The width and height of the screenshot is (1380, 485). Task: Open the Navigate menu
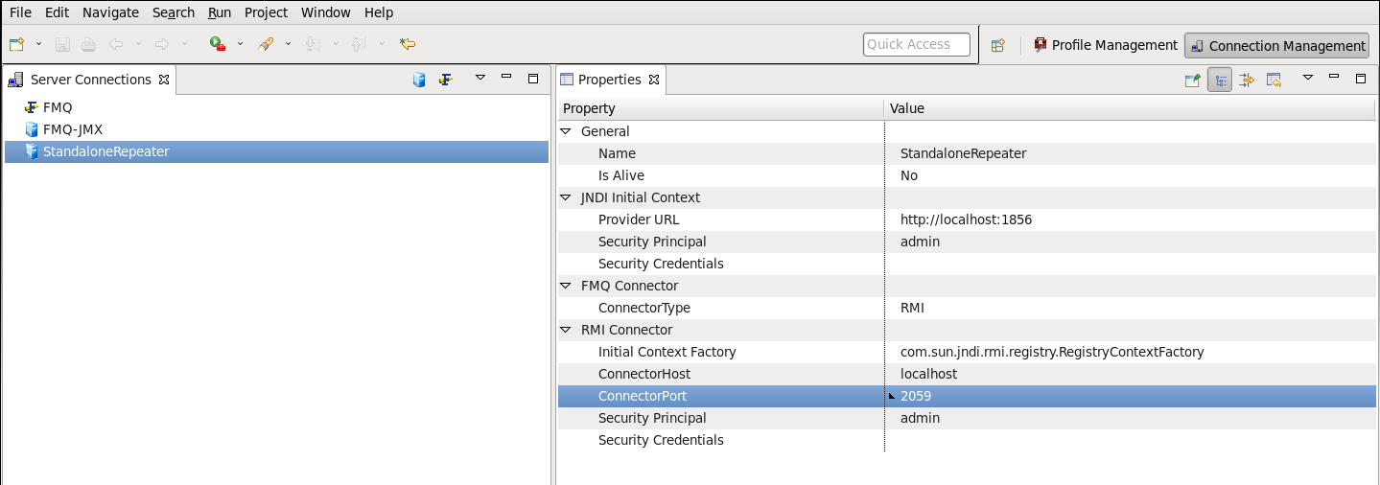pos(110,12)
